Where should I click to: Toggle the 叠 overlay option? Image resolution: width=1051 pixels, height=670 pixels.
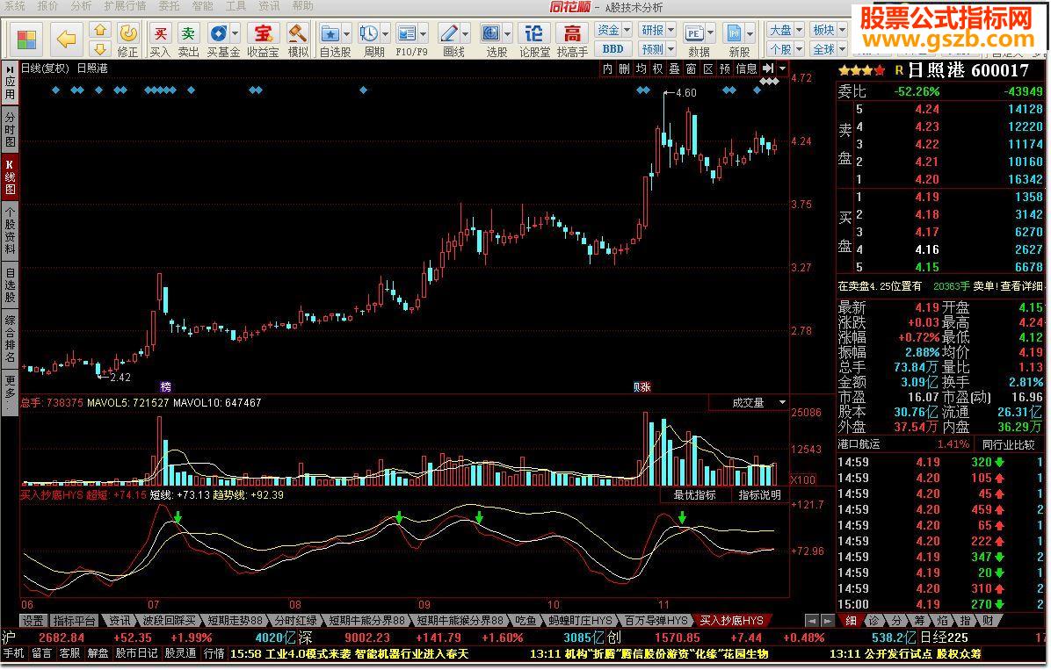pyautogui.click(x=674, y=68)
